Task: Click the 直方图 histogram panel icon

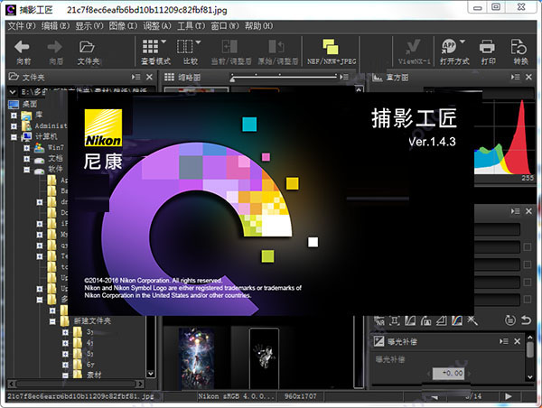Action: (x=377, y=78)
